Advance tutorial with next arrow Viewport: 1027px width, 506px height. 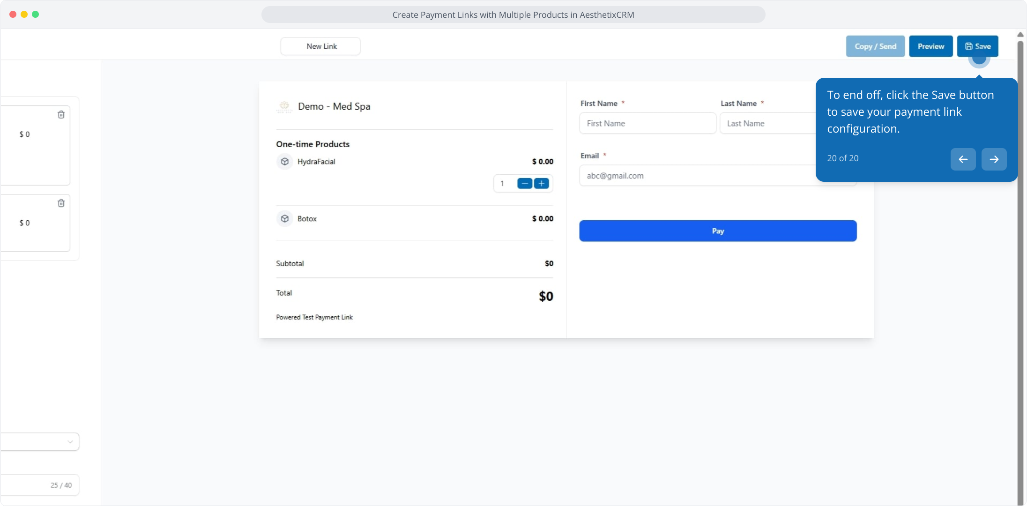994,159
